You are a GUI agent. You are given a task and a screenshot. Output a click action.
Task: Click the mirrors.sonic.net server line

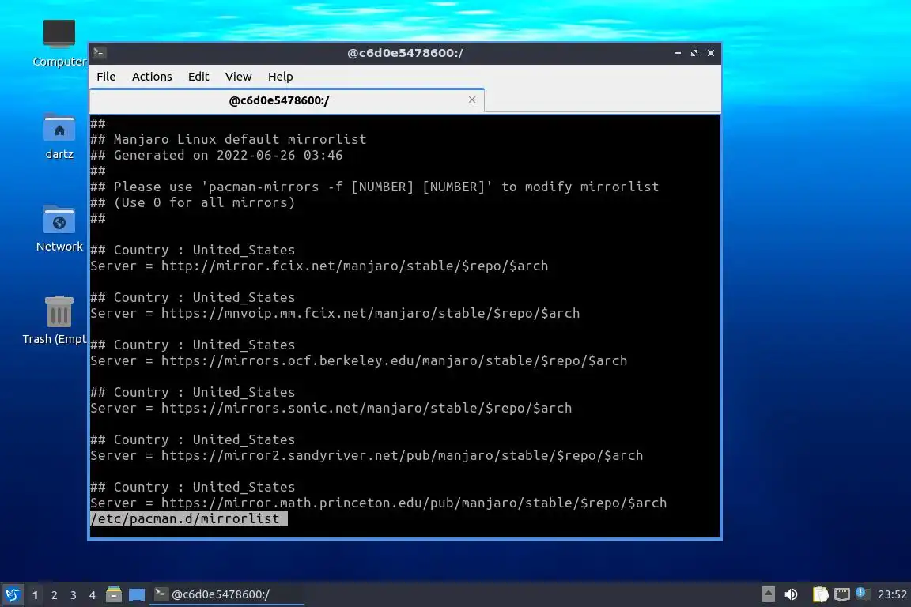pyautogui.click(x=331, y=409)
